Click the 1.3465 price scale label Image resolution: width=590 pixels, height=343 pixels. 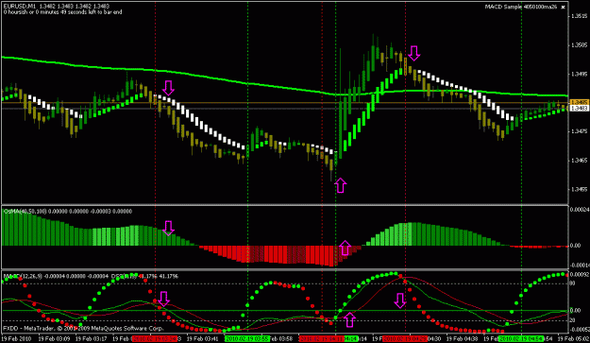580,161
